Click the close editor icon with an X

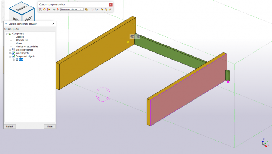click(110, 9)
